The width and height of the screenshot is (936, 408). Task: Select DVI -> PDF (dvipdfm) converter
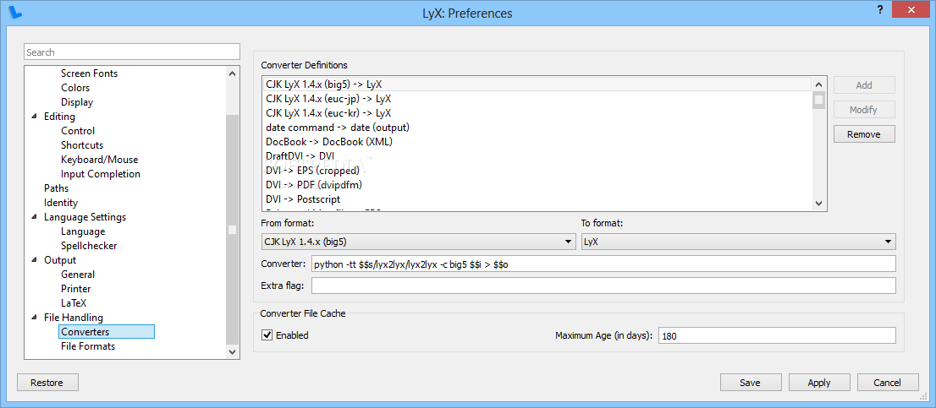pos(537,185)
